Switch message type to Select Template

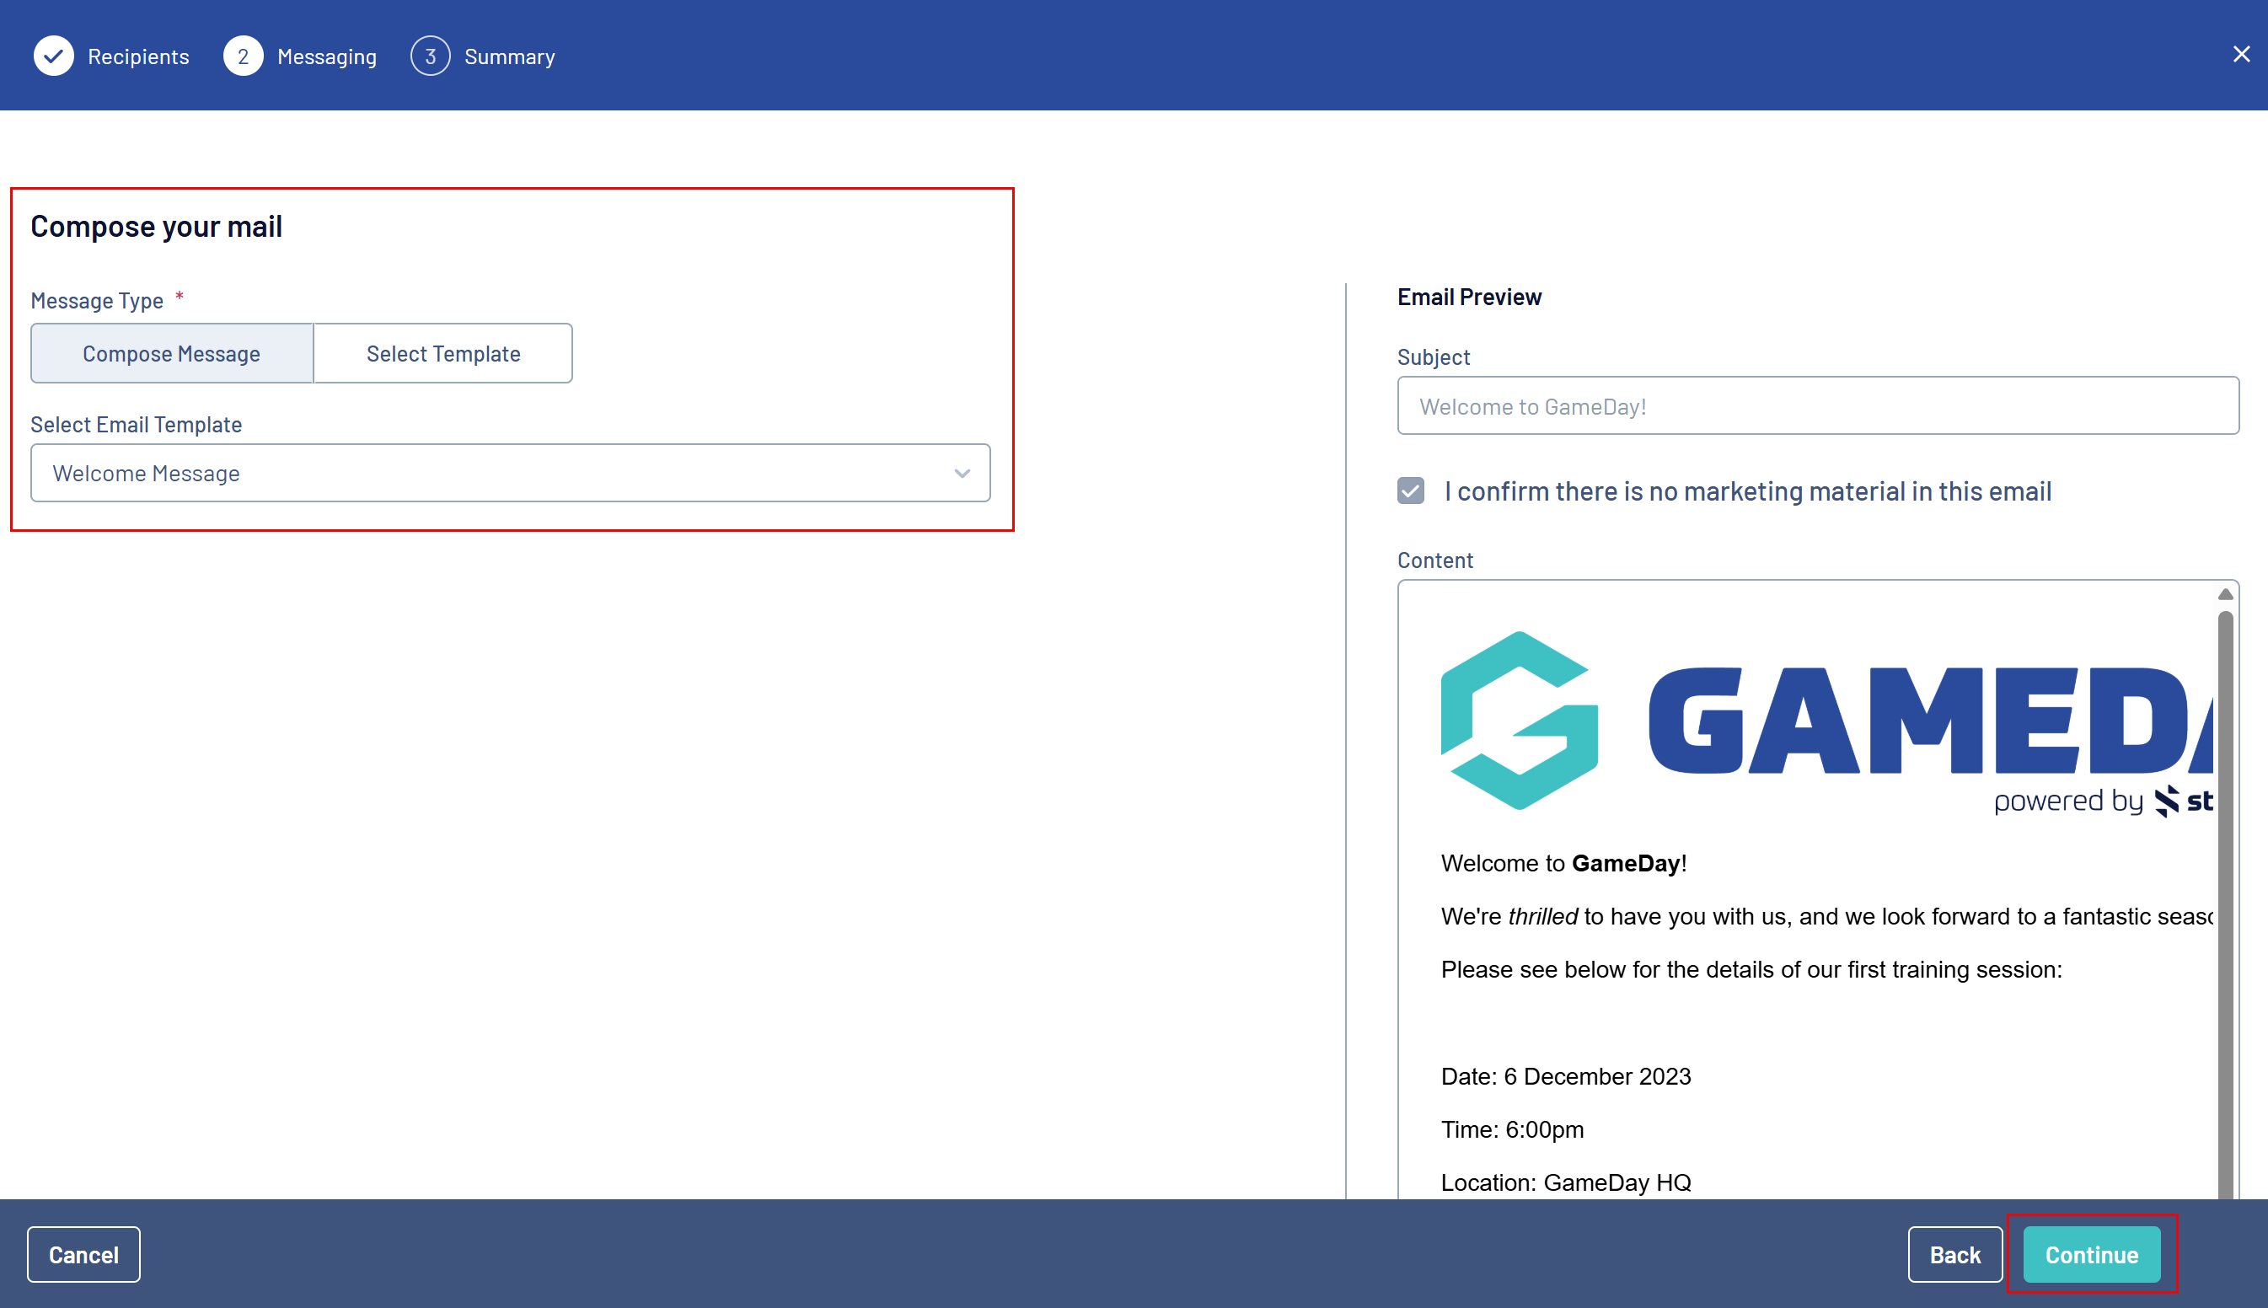(442, 353)
